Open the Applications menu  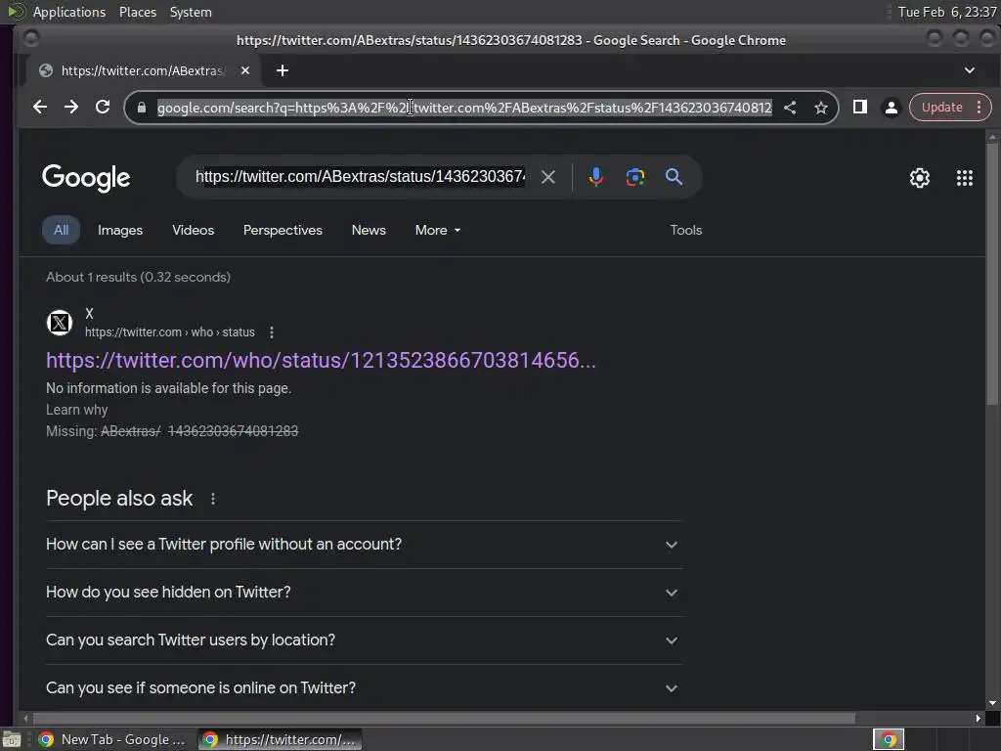[x=69, y=12]
